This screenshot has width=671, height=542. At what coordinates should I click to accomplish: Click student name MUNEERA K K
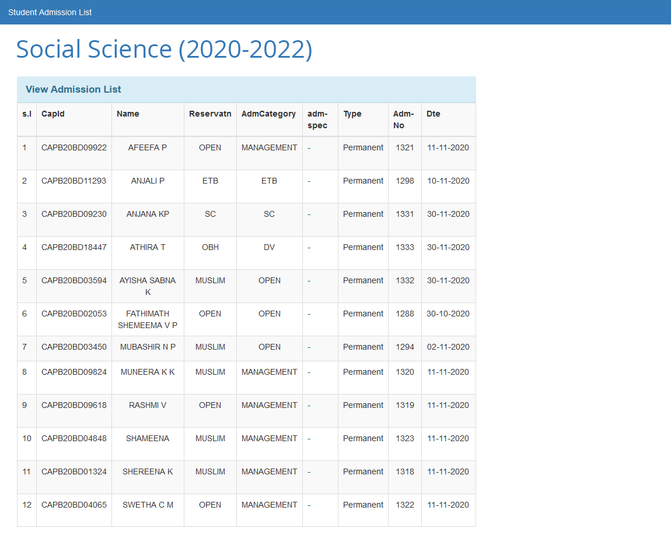pyautogui.click(x=148, y=372)
